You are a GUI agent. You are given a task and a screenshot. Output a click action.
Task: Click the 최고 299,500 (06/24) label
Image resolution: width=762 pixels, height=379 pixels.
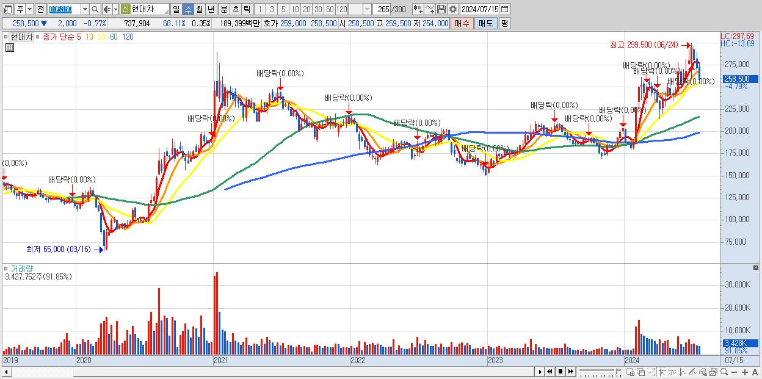coord(644,45)
